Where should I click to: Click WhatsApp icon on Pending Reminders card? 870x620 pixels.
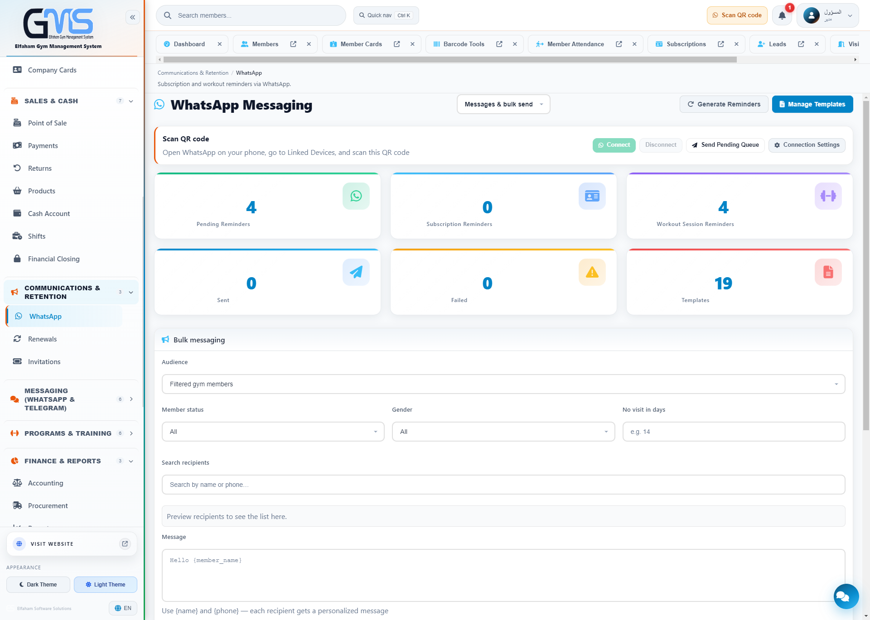pos(356,196)
